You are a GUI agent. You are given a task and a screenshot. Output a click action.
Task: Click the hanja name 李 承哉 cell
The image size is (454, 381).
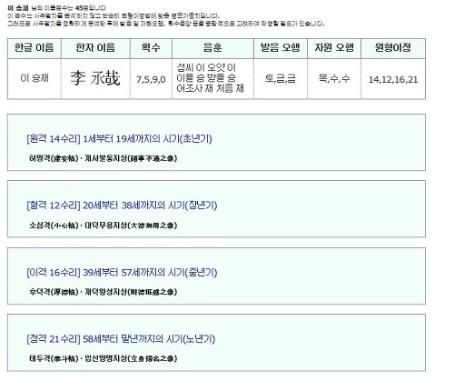(x=95, y=79)
